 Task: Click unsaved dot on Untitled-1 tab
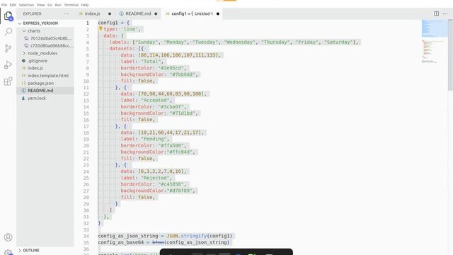(218, 13)
